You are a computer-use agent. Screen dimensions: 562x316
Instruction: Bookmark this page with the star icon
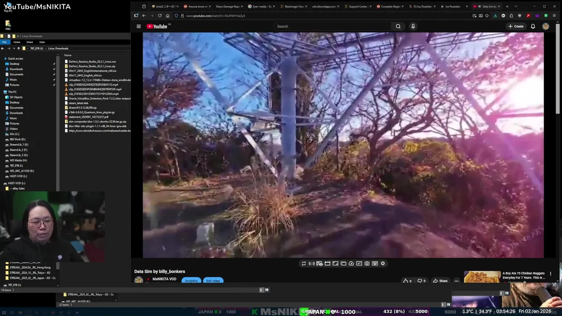tap(487, 16)
